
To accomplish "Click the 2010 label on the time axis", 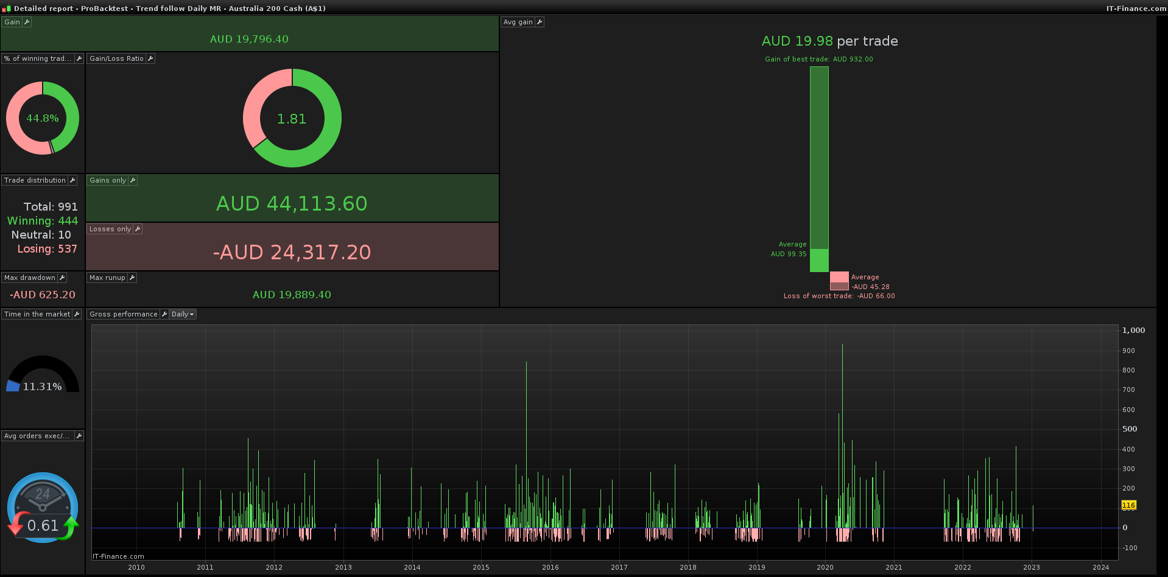I will click(x=136, y=567).
